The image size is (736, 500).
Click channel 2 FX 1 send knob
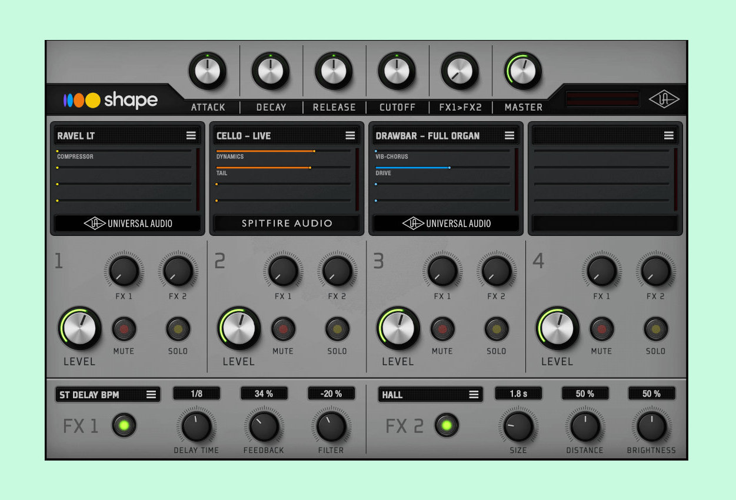[283, 271]
